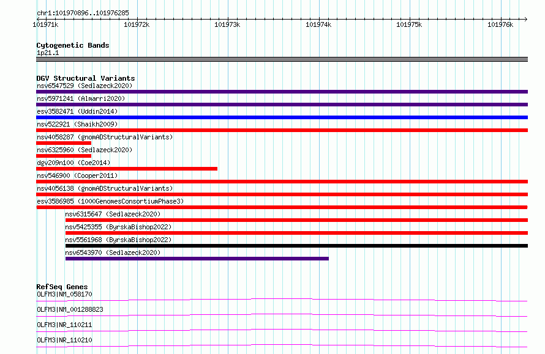Select nsv4056138 (gnomADStructuralVariants) variant label
This screenshot has width=545, height=354.
coord(105,188)
